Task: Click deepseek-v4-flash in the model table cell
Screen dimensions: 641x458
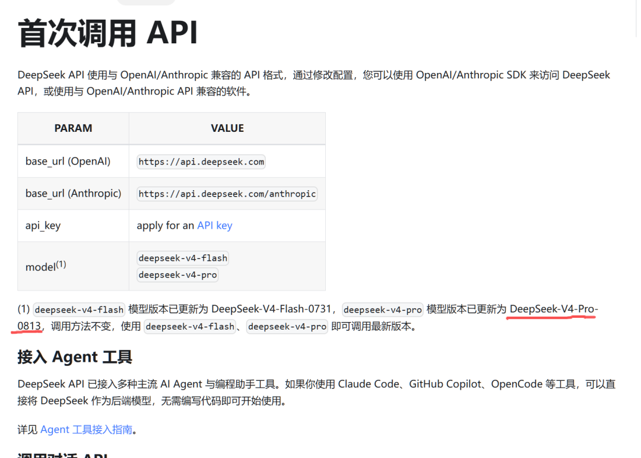Action: [183, 258]
